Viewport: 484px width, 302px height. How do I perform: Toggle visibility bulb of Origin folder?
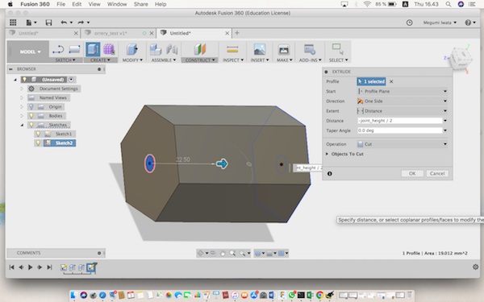[31, 106]
